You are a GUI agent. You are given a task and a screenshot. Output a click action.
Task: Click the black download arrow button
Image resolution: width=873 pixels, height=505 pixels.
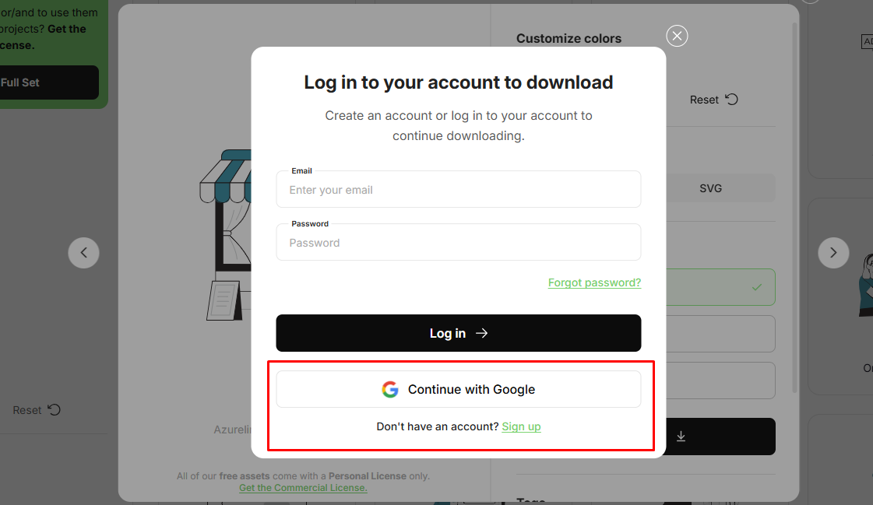pos(681,437)
